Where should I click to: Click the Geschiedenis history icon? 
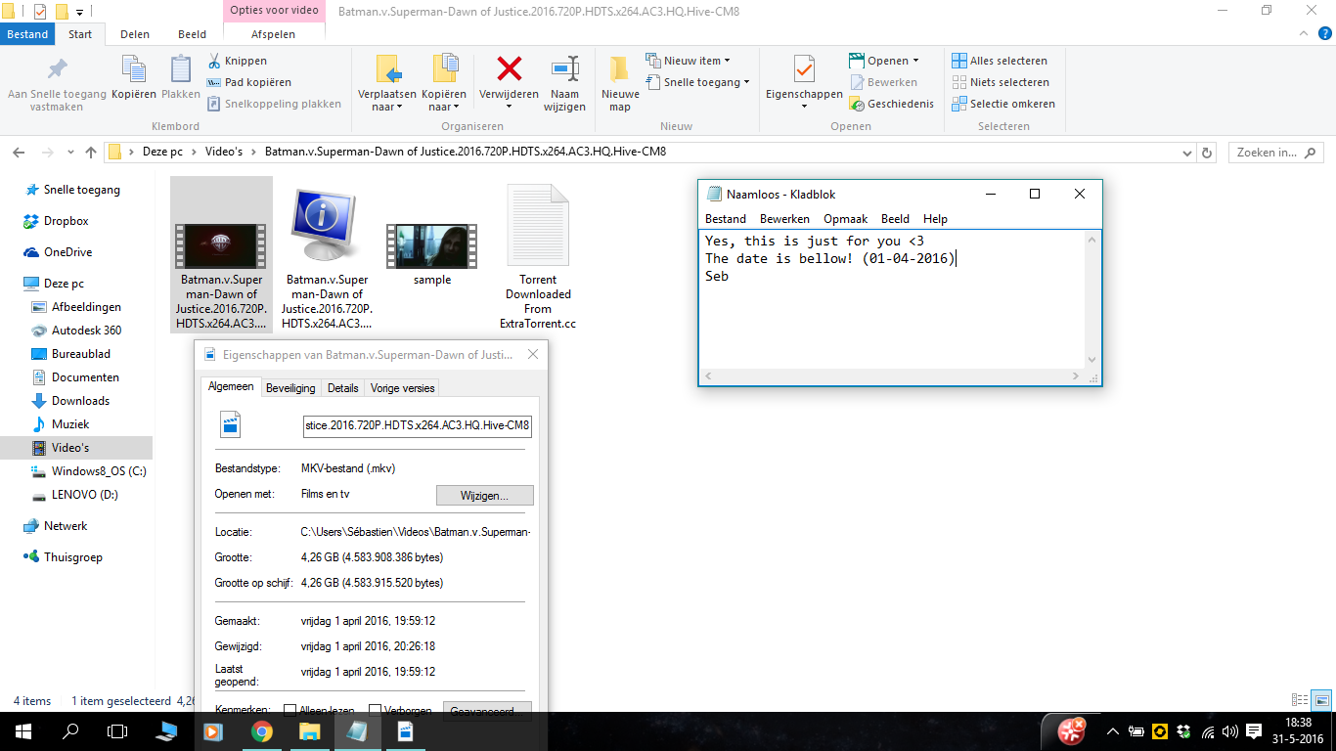tap(857, 104)
